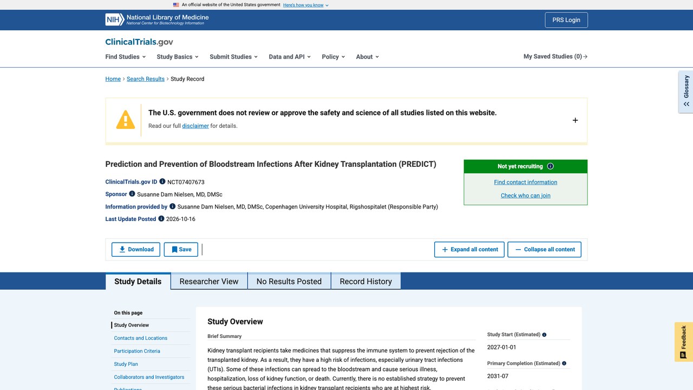This screenshot has height=390, width=693.
Task: Click the NIH National Library of Medicine logo
Action: click(x=157, y=19)
